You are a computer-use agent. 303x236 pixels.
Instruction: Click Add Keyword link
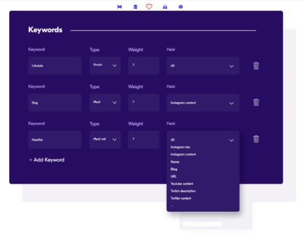click(x=47, y=160)
